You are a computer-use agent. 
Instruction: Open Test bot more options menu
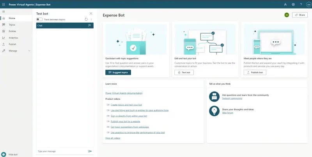91,19
